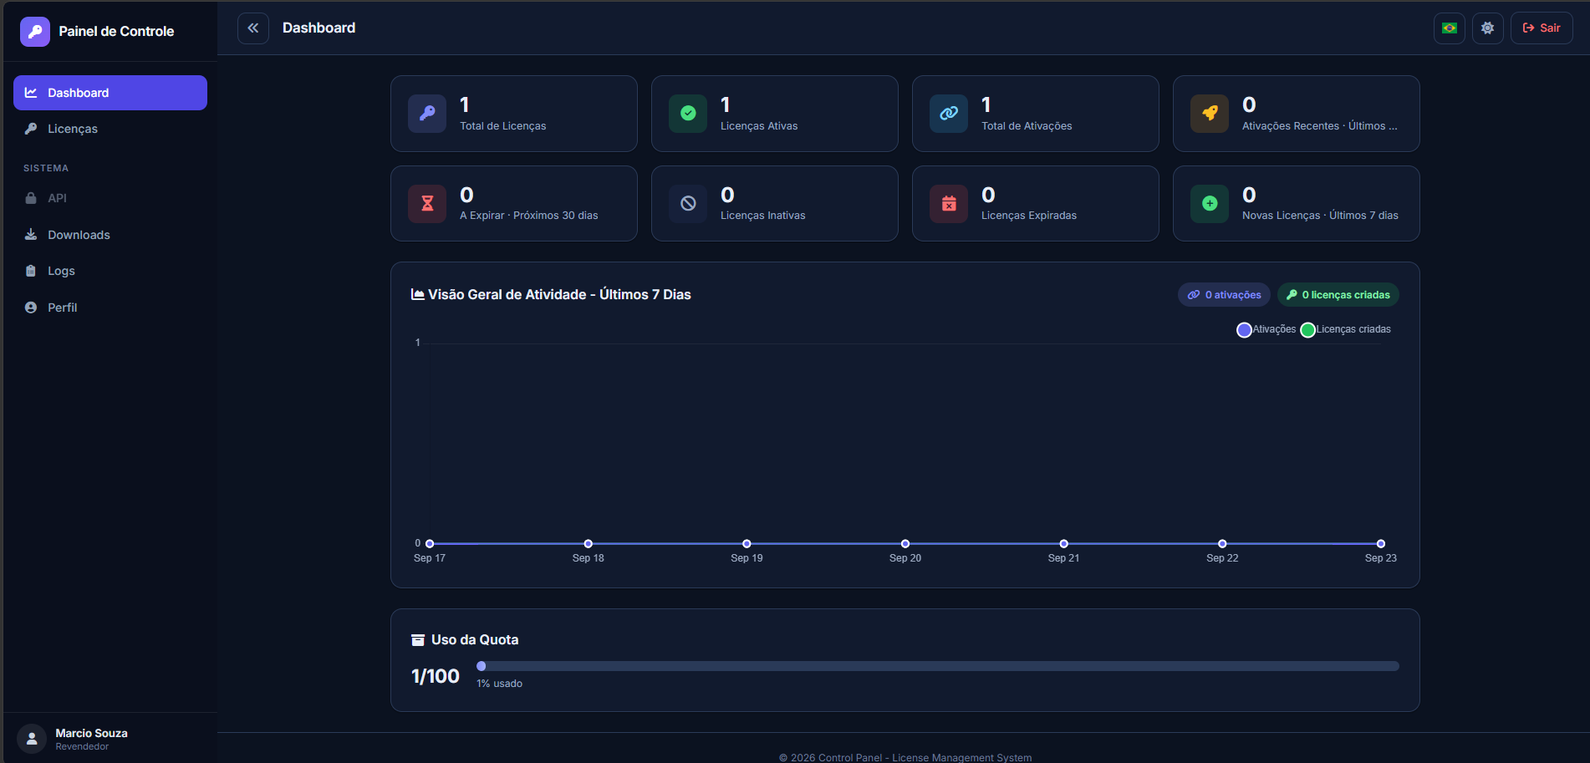Viewport: 1590px width, 763px height.
Task: Click the Sep 20 chart data point
Action: pyautogui.click(x=905, y=544)
